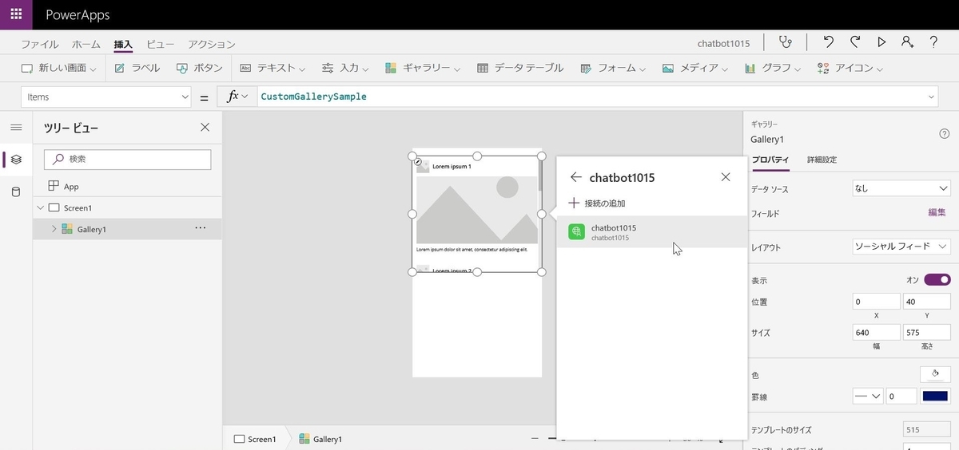Undo the last action
The height and width of the screenshot is (450, 959).
(829, 42)
